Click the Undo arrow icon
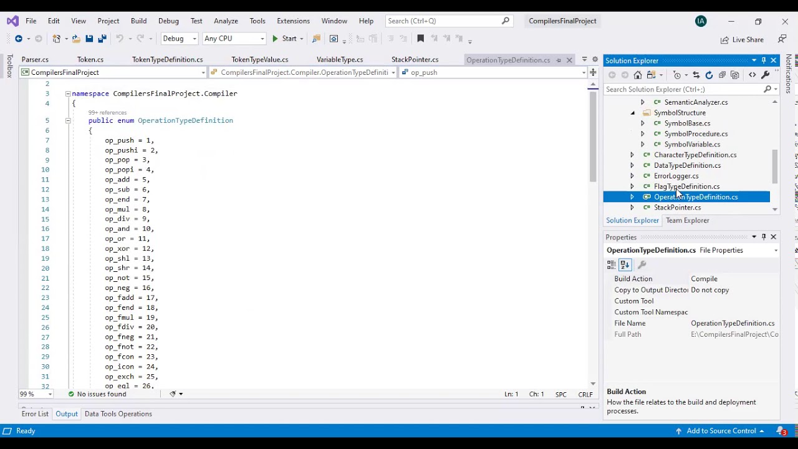This screenshot has height=449, width=798. [x=119, y=39]
